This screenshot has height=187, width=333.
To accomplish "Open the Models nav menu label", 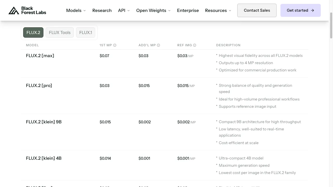I will (x=74, y=10).
